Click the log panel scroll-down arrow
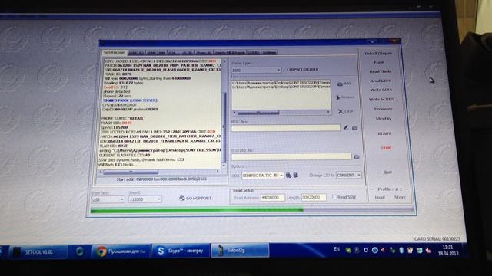The image size is (492, 276). click(224, 166)
